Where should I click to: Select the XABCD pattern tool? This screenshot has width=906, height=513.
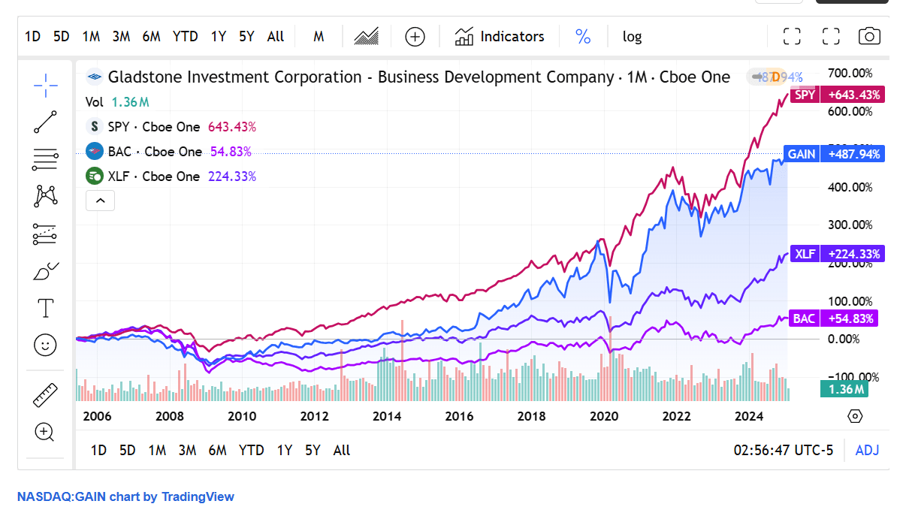[44, 196]
